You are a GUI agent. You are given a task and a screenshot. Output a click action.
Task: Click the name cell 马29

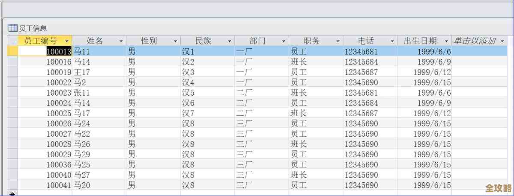tap(99, 154)
